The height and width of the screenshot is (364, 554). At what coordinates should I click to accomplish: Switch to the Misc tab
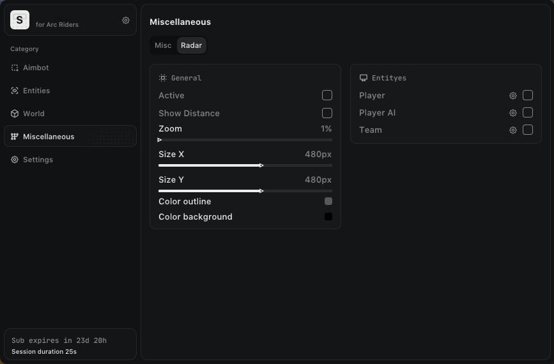pos(163,45)
